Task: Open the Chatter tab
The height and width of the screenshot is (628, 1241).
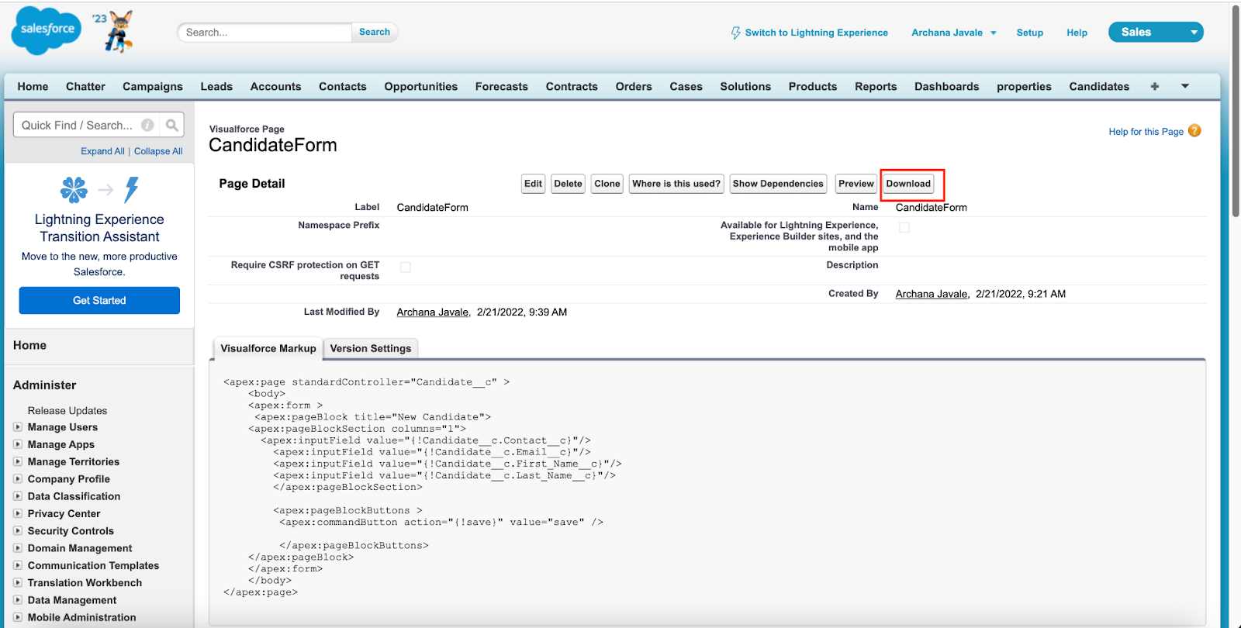Action: [85, 87]
